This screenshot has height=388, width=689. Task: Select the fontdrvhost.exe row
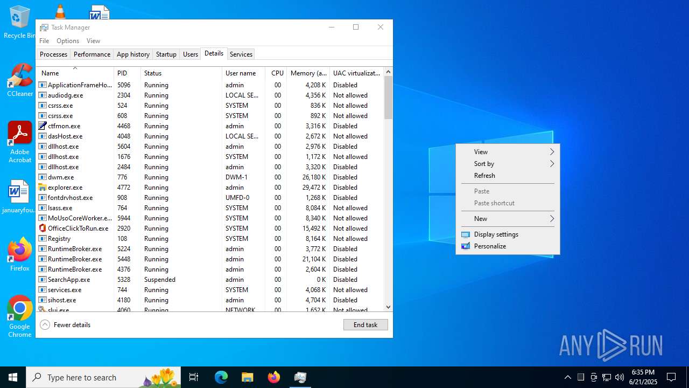coord(210,198)
